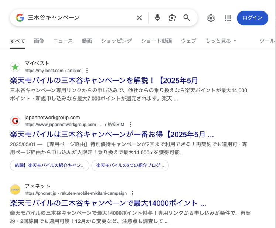This screenshot has width=276, height=228.
Task: Open the ショート動画 tab
Action: coord(157,41)
